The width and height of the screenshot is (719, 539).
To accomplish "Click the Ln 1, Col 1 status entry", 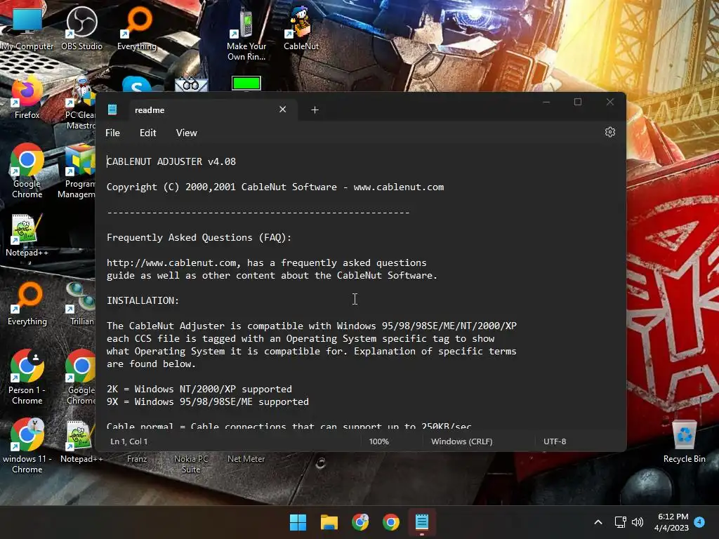I will (x=129, y=441).
